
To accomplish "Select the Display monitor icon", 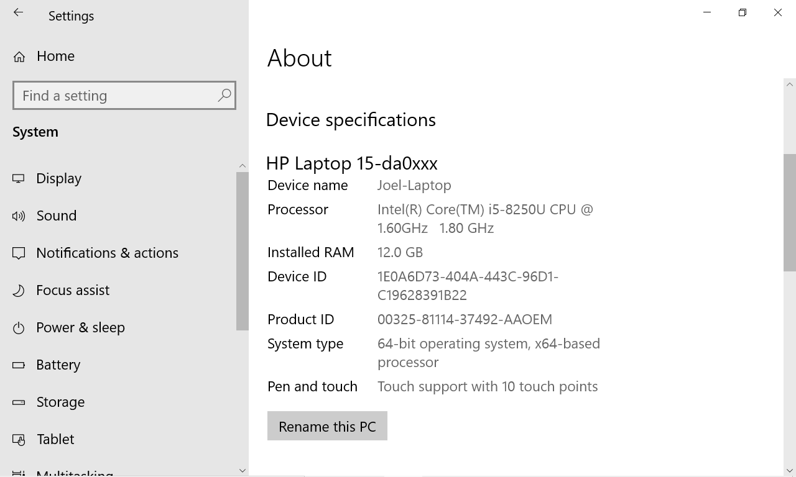I will click(x=19, y=179).
